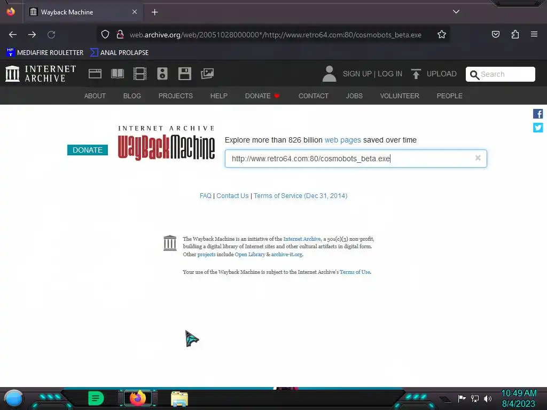
Task: Open the Start orb on taskbar
Action: pyautogui.click(x=14, y=399)
